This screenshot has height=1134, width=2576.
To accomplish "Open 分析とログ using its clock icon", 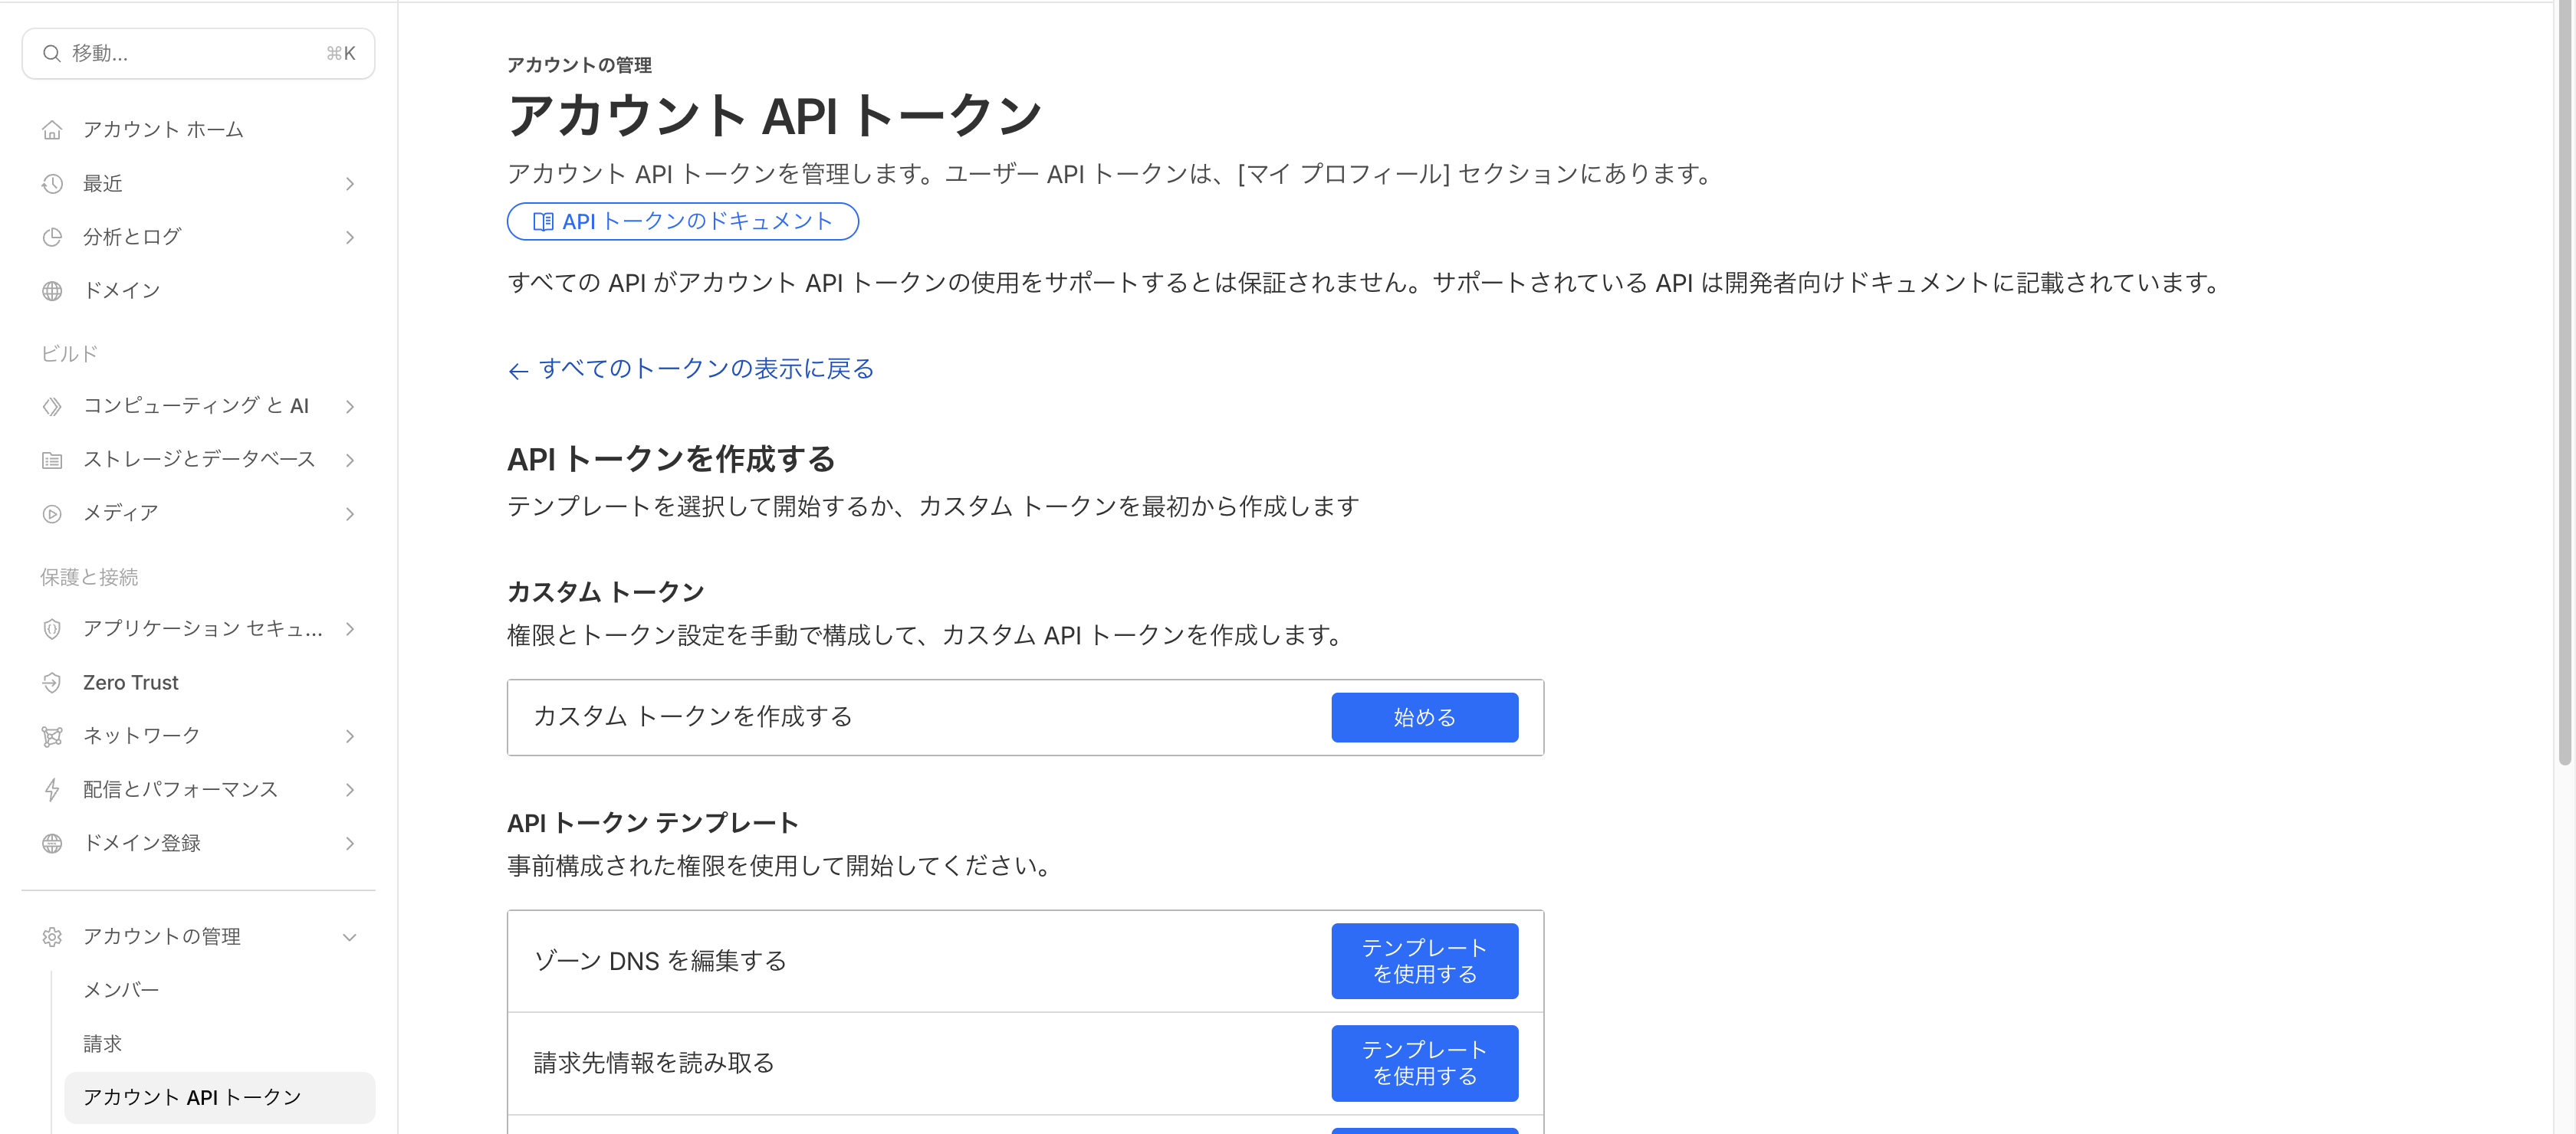I will pos(52,237).
